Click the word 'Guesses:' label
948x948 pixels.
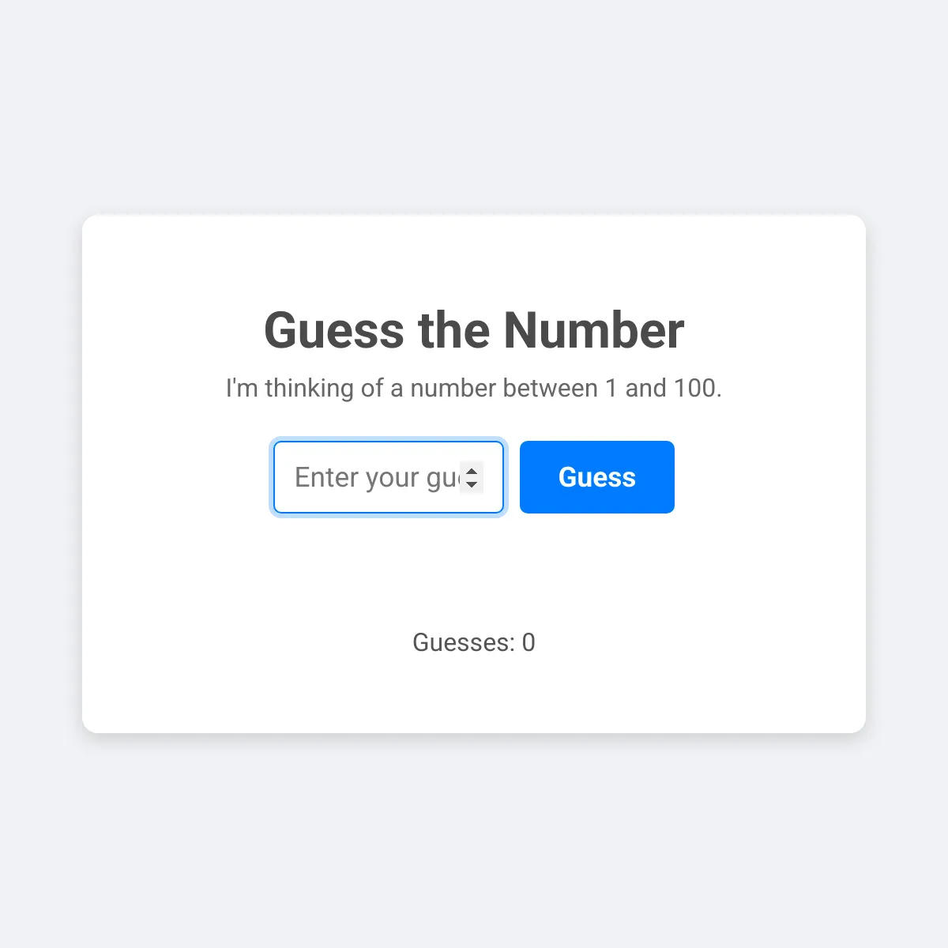tap(464, 642)
